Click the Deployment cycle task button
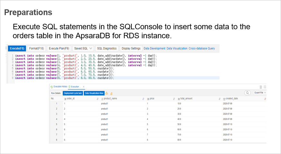Viewport: 281px width, 154px height. [x=72, y=93]
